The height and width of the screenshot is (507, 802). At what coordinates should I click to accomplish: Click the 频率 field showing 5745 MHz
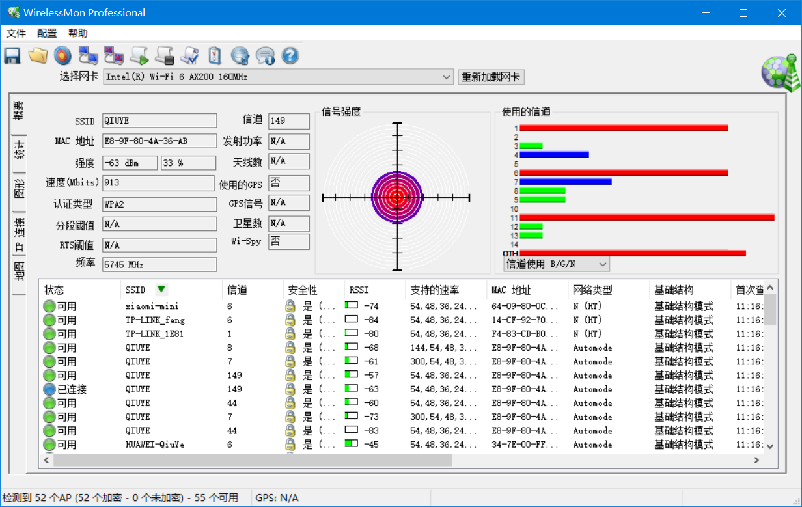point(159,264)
